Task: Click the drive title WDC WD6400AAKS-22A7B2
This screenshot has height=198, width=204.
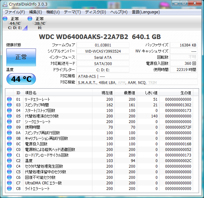Action: pyautogui.click(x=84, y=37)
